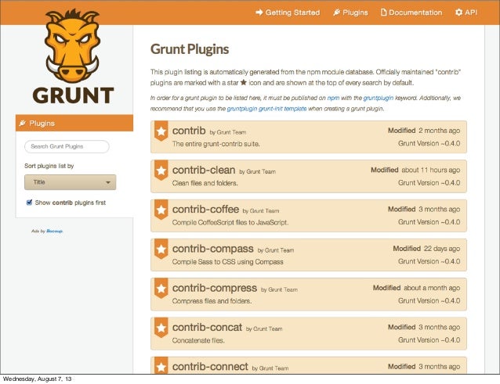This screenshot has width=500, height=384.
Task: Click the star badge on contrib-clean
Action: pyautogui.click(x=161, y=170)
